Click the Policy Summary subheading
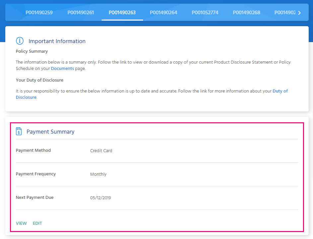This screenshot has width=313, height=239. click(32, 51)
